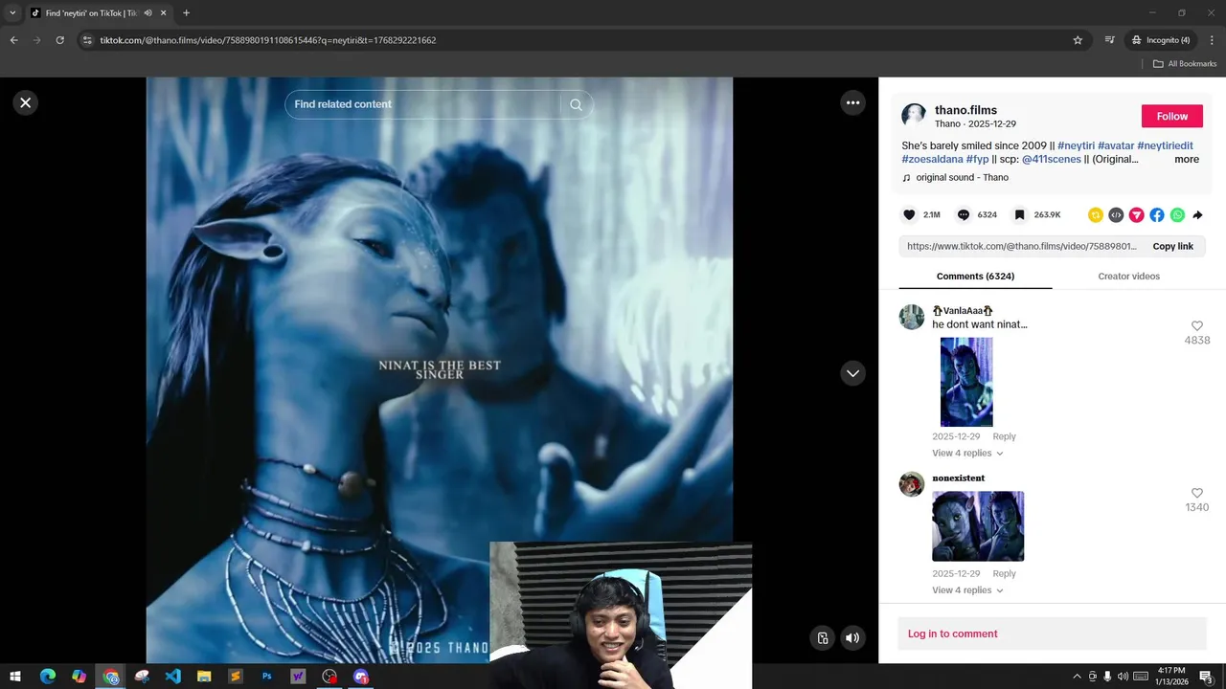Like the VanlaAaa comment with 4838 likes
The image size is (1226, 689).
1196,326
